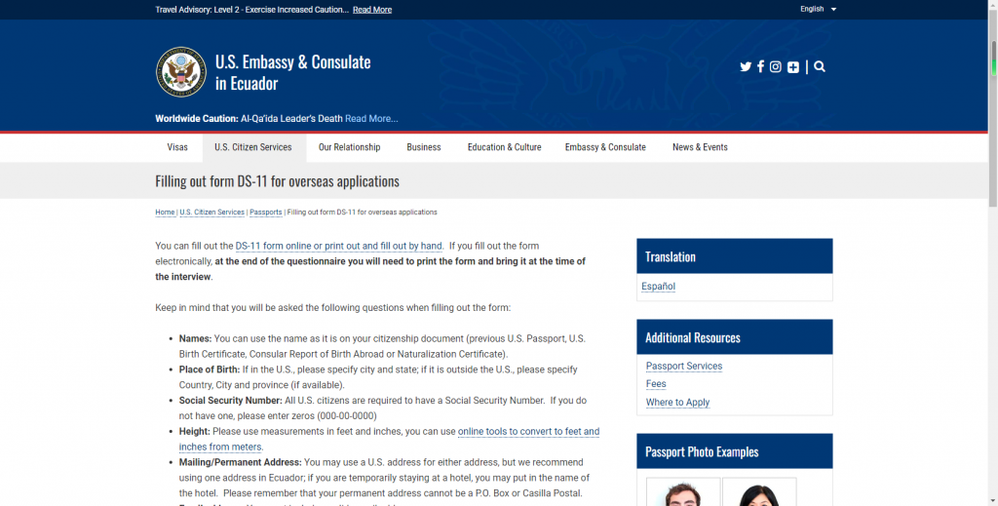Go to the Home breadcrumb
998x506 pixels.
(165, 212)
